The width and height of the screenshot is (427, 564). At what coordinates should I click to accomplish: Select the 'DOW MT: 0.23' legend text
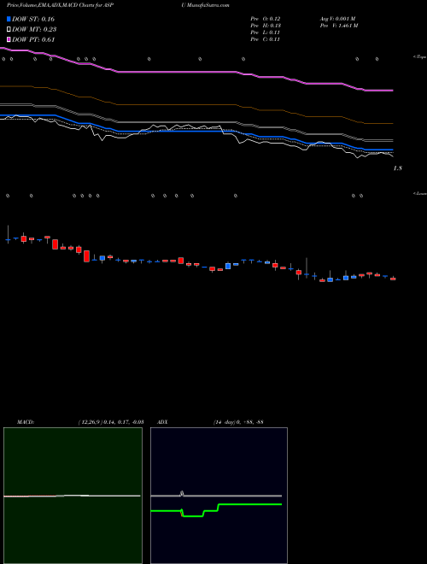34,30
